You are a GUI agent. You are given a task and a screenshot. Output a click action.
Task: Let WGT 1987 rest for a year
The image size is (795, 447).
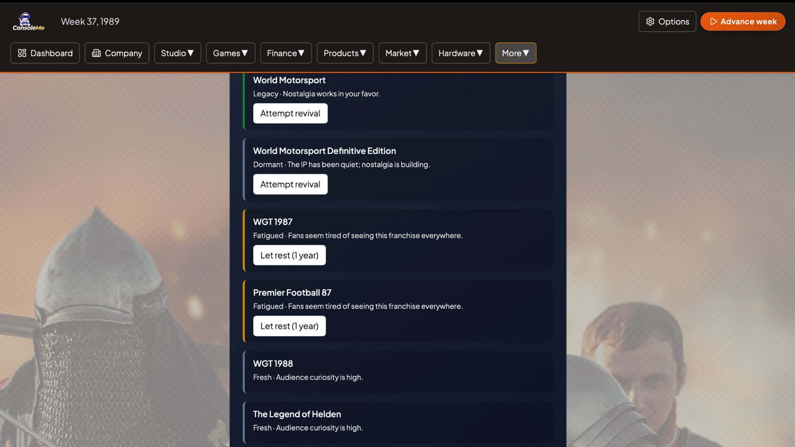coord(289,255)
